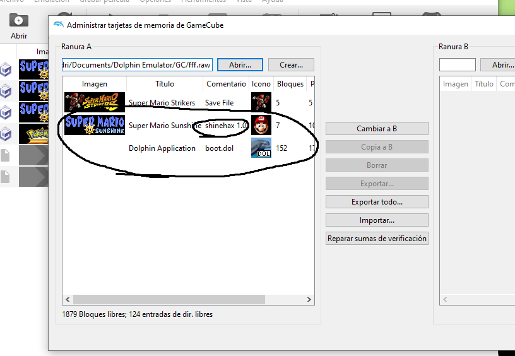The height and width of the screenshot is (356, 515).
Task: Click the Comentario column header
Action: coord(226,84)
